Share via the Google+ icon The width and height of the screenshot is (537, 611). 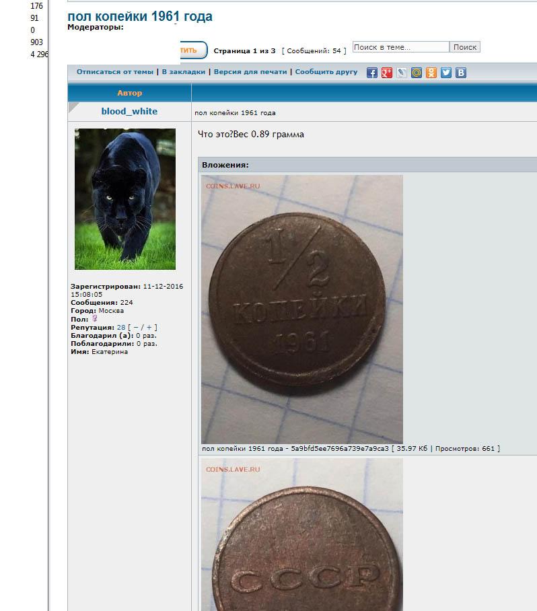[386, 73]
